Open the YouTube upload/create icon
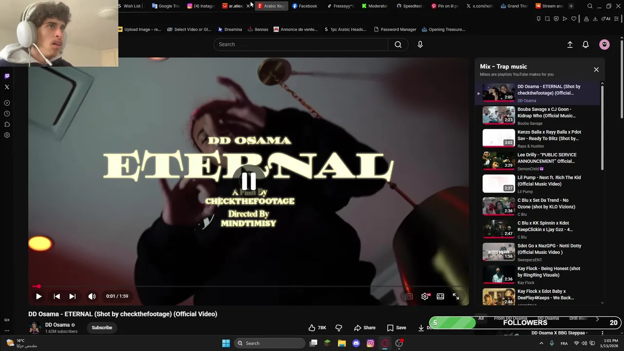The height and width of the screenshot is (351, 624). [569, 44]
